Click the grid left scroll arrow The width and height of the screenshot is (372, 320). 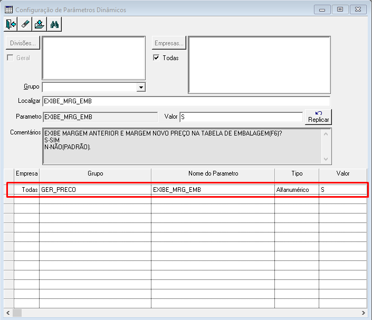coord(8,313)
